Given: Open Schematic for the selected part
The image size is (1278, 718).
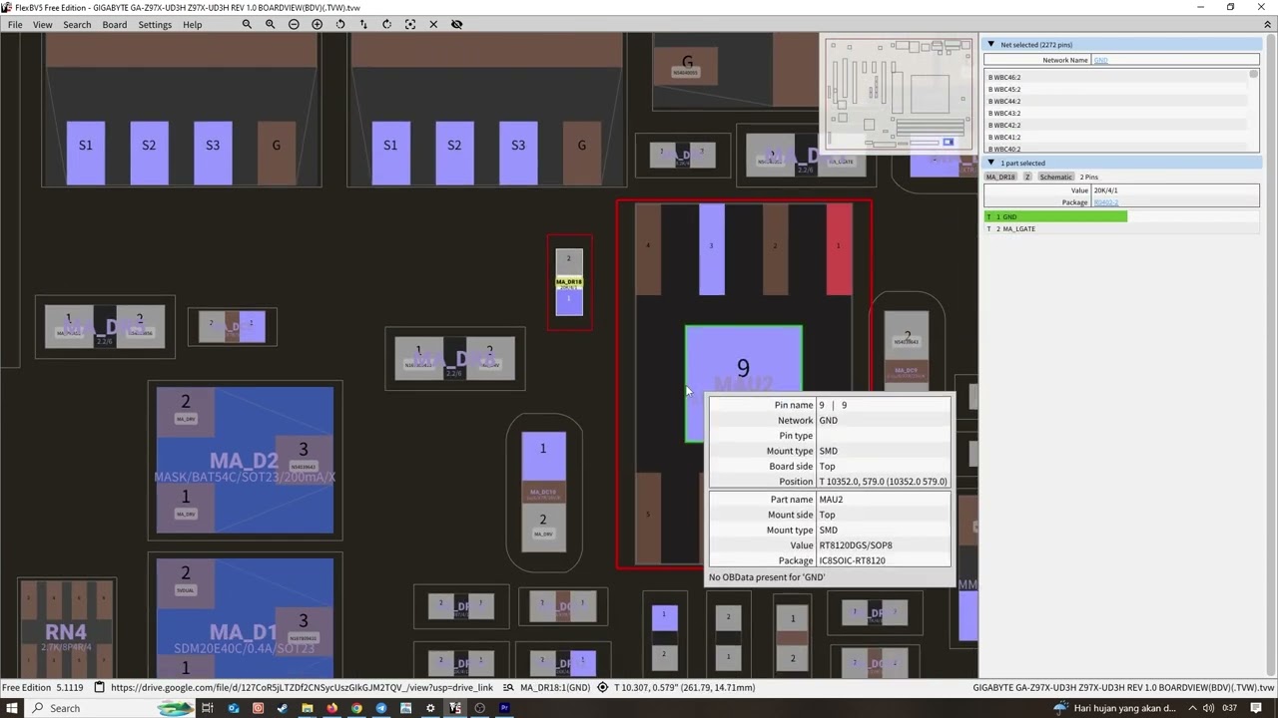Looking at the screenshot, I should coord(1055,177).
